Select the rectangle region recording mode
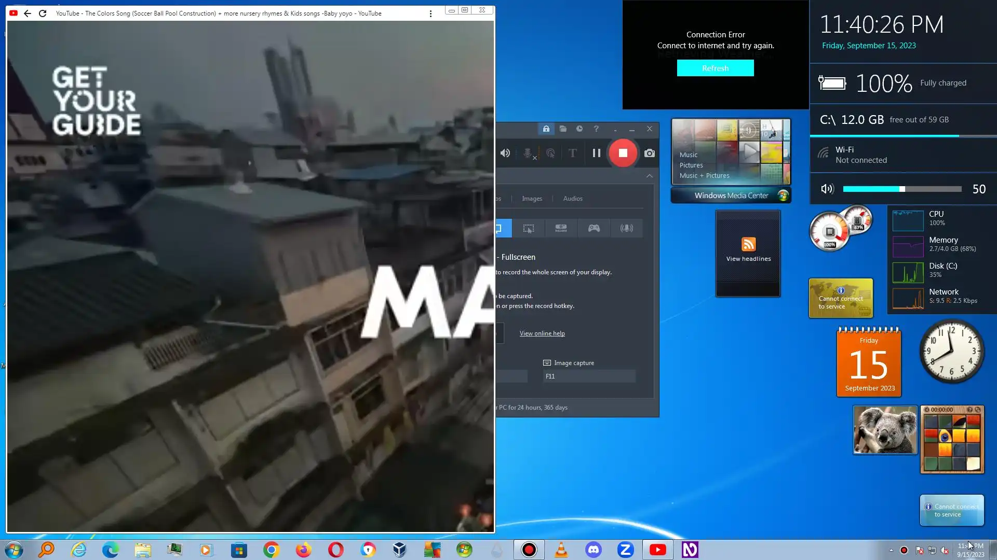997x560 pixels. 528,228
